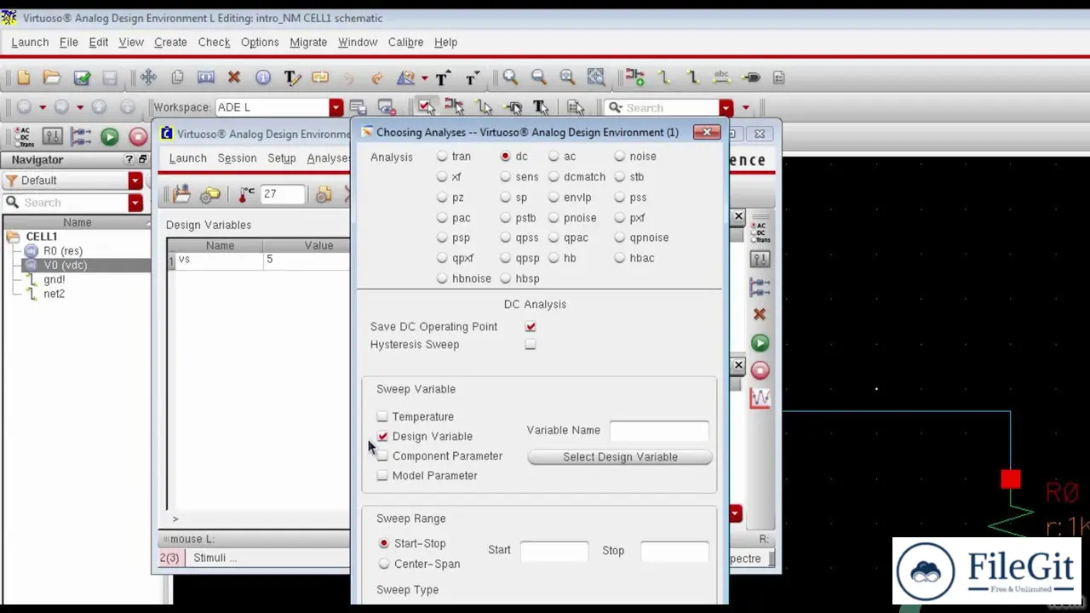Open the Navigator Default filter dropdown

point(135,180)
